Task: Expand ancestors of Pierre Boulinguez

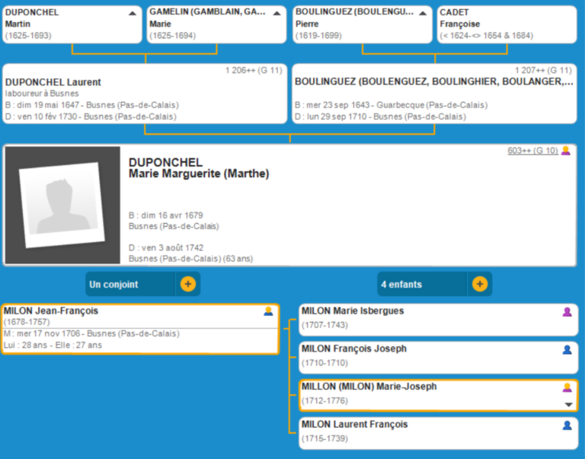Action: tap(423, 13)
